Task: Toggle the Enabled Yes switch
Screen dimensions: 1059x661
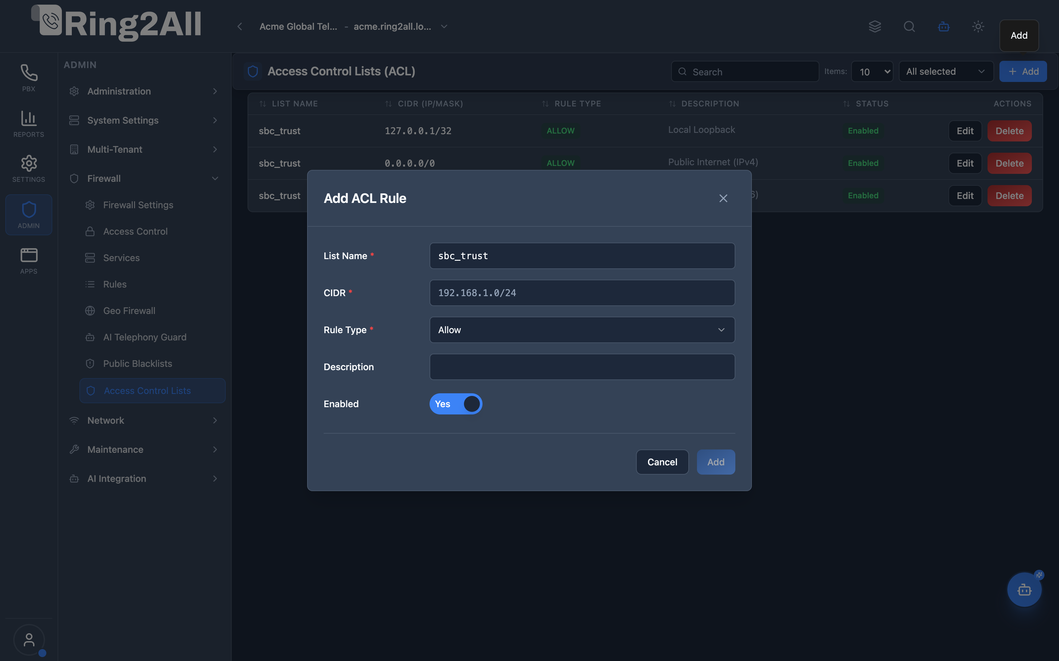Action: pos(456,404)
